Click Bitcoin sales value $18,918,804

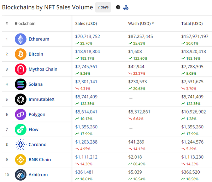88,51
